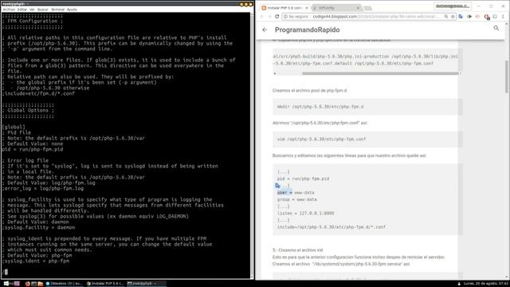Click the Creamos el archivo pool paragraph
Image resolution: width=510 pixels, height=287 pixels.
[x=310, y=90]
